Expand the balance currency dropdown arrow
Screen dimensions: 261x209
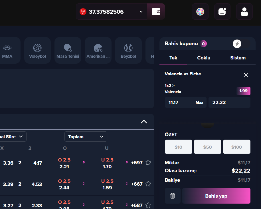[141, 12]
